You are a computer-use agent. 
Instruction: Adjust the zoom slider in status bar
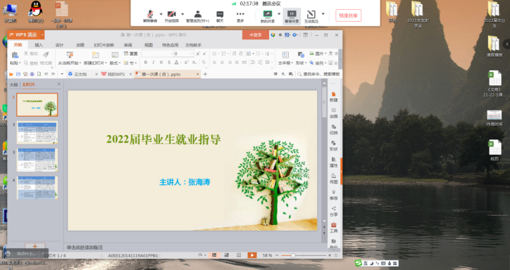pyautogui.click(x=293, y=255)
